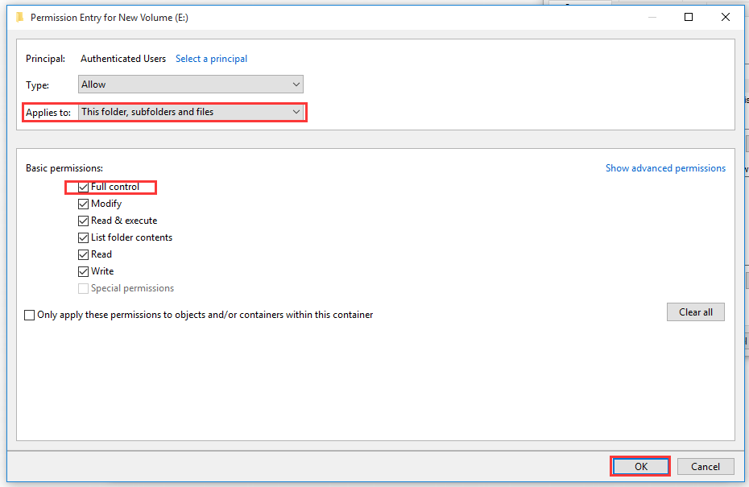Click the folder icon in the title bar
The width and height of the screenshot is (749, 487).
point(19,18)
